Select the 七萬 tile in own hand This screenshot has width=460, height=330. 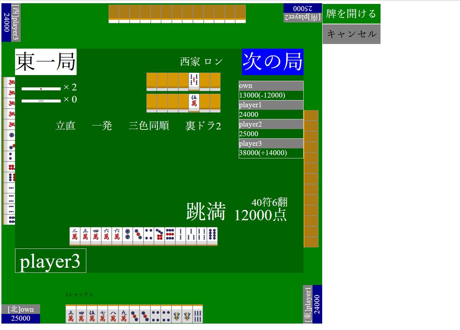(x=102, y=314)
